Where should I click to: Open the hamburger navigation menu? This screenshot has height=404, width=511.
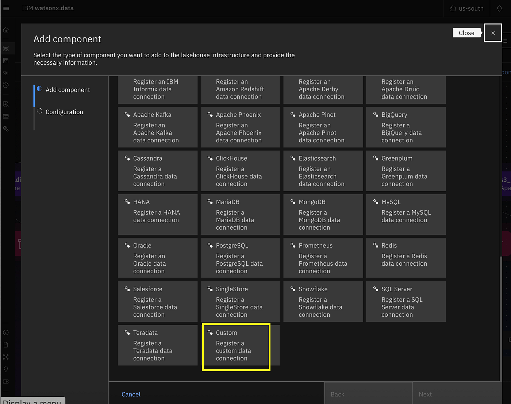[x=6, y=8]
